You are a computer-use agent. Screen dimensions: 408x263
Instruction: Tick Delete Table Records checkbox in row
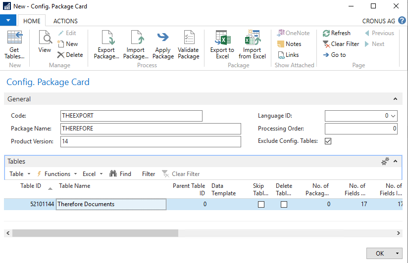[x=284, y=204]
